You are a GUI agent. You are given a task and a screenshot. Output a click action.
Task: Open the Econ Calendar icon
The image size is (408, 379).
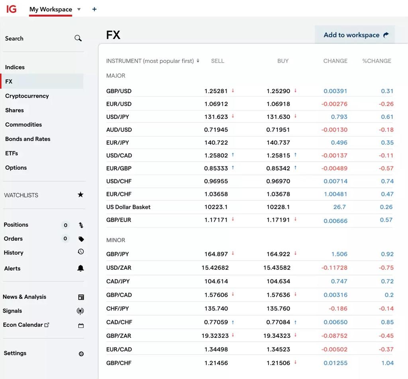81,325
